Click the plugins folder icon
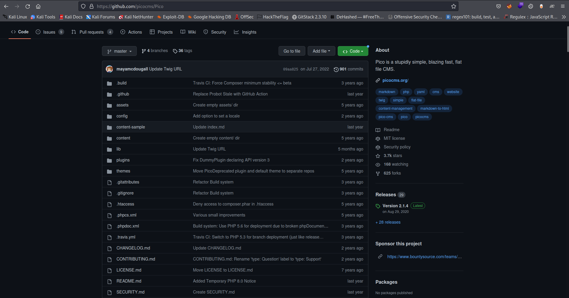Viewport: 569px width, 298px height. [x=109, y=160]
